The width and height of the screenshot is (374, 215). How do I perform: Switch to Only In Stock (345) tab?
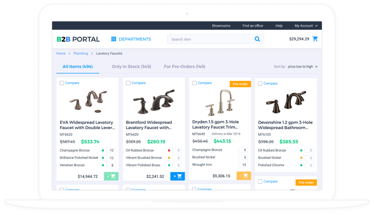131,67
